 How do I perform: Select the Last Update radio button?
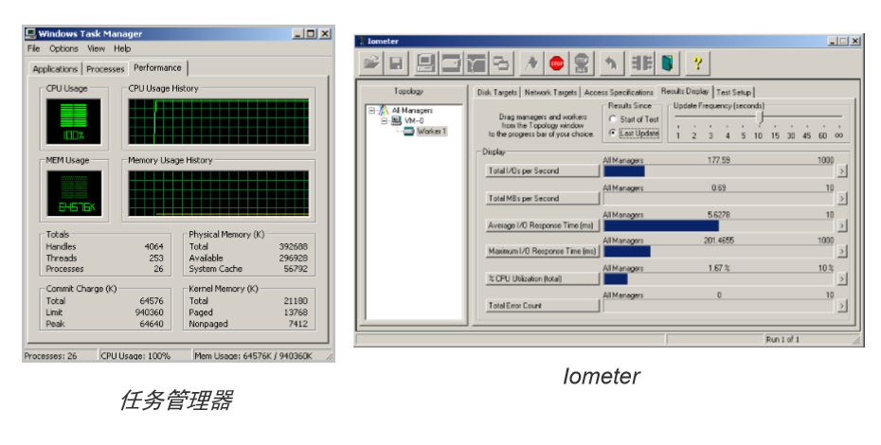point(613,133)
